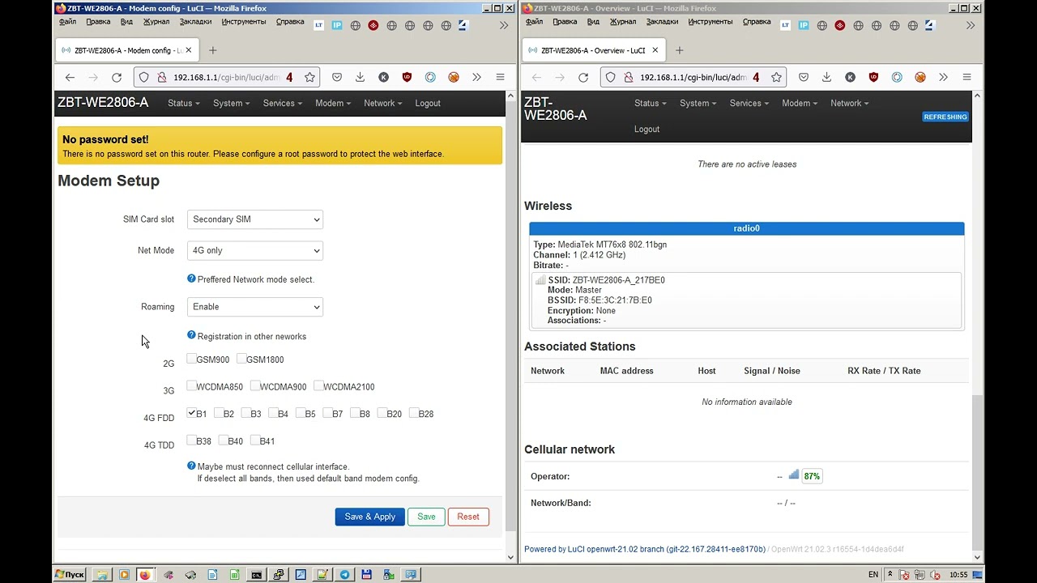Open Net Mode dropdown
Image resolution: width=1037 pixels, height=583 pixels.
[x=255, y=250]
